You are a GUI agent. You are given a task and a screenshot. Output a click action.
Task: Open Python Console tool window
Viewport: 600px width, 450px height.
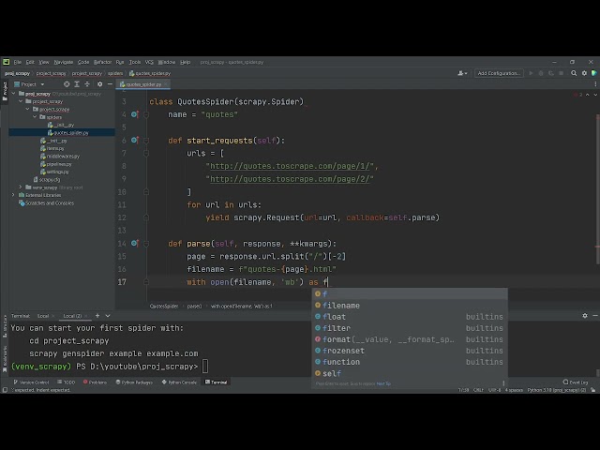179,382
